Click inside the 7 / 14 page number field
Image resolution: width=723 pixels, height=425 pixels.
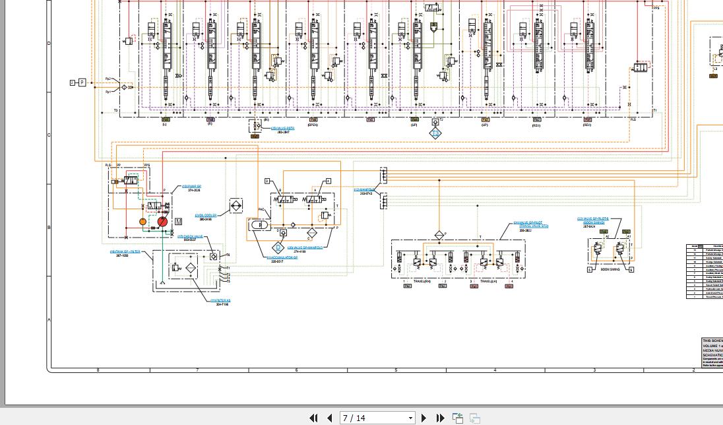coord(369,418)
